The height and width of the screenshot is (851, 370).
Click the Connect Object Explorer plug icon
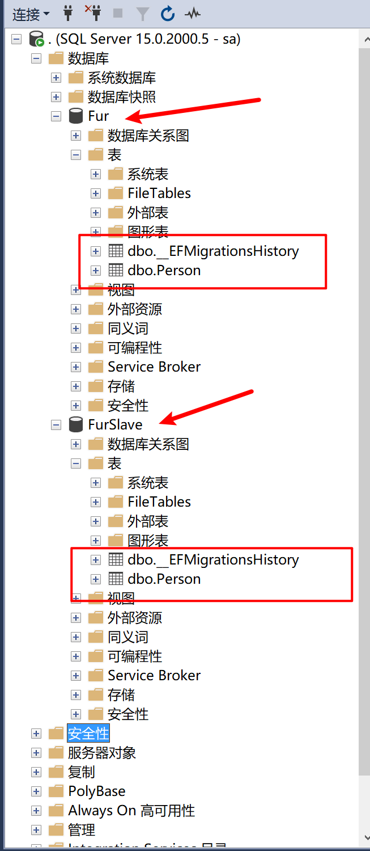tap(69, 12)
